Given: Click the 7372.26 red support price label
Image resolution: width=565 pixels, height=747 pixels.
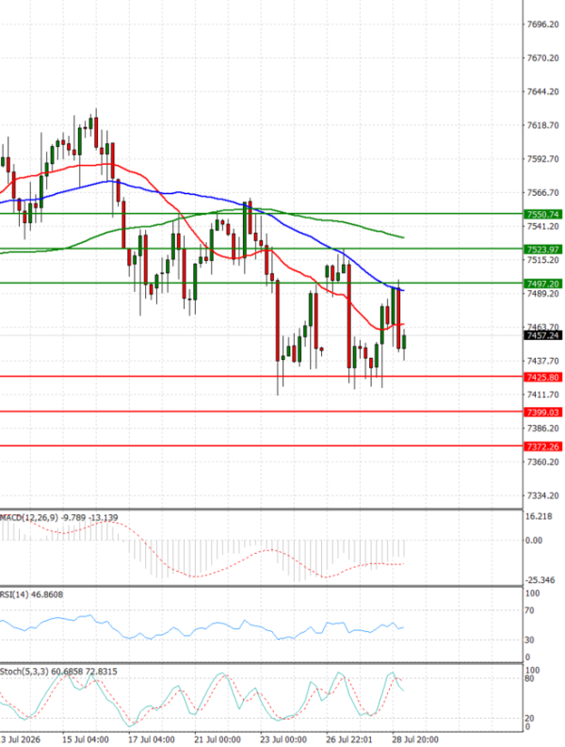Looking at the screenshot, I should pos(542,447).
